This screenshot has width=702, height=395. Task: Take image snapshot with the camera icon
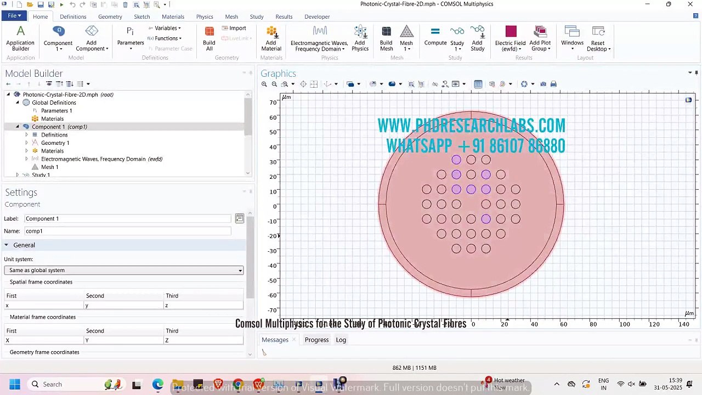[543, 84]
